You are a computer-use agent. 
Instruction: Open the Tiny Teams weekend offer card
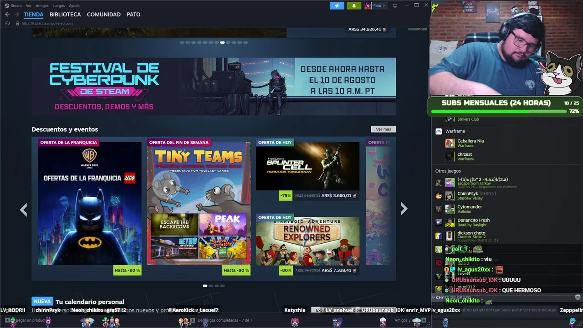(x=199, y=206)
